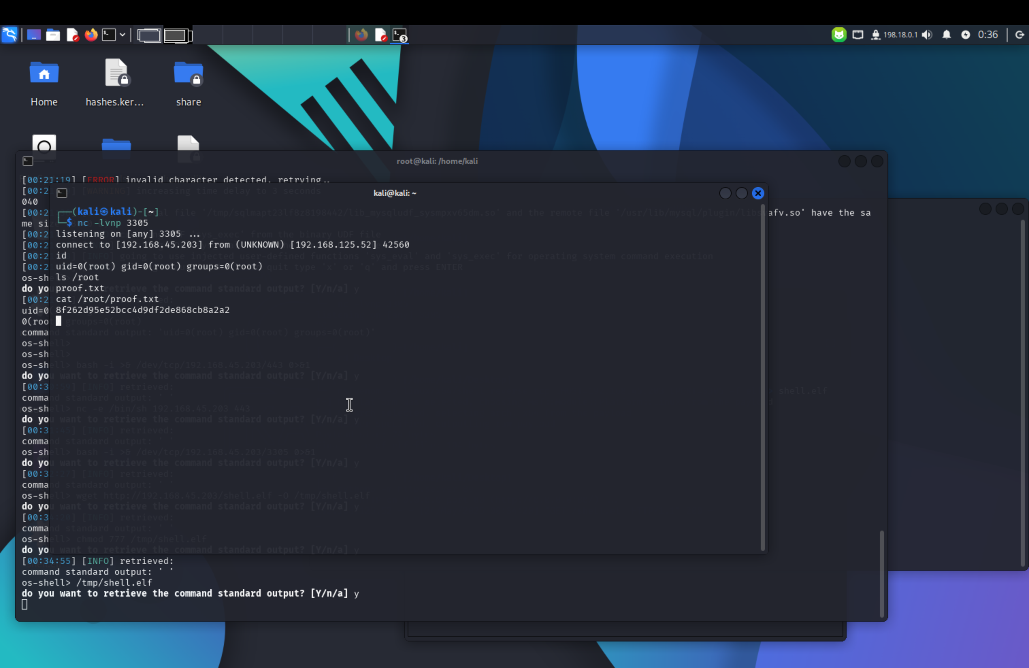Click the show desktop panel icon
The width and height of the screenshot is (1029, 668).
coord(34,35)
